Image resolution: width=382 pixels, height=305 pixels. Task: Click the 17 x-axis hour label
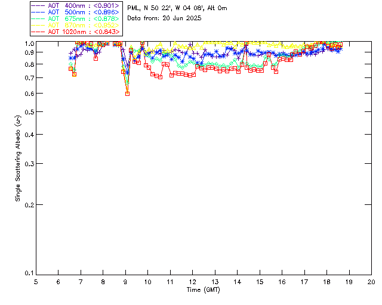pos(304,282)
